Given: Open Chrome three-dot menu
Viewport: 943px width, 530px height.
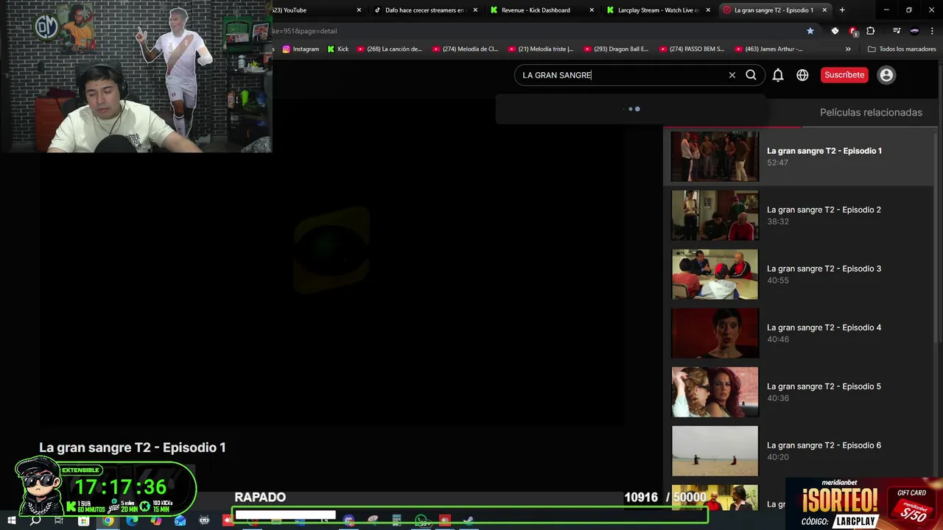Looking at the screenshot, I should click(932, 31).
